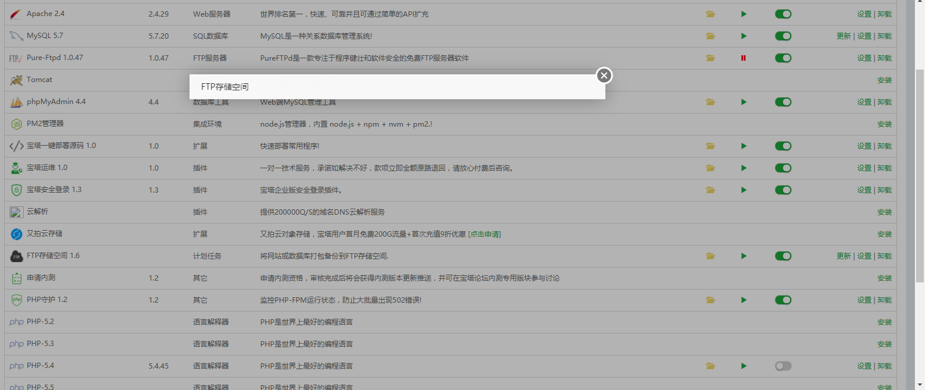This screenshot has width=925, height=390.
Task: Click red pause icon for Pure-Ftpd
Action: click(x=743, y=58)
